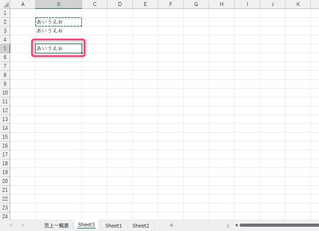Switch to the Sheet2 tab
Screen dimensions: 319x231
click(141, 225)
